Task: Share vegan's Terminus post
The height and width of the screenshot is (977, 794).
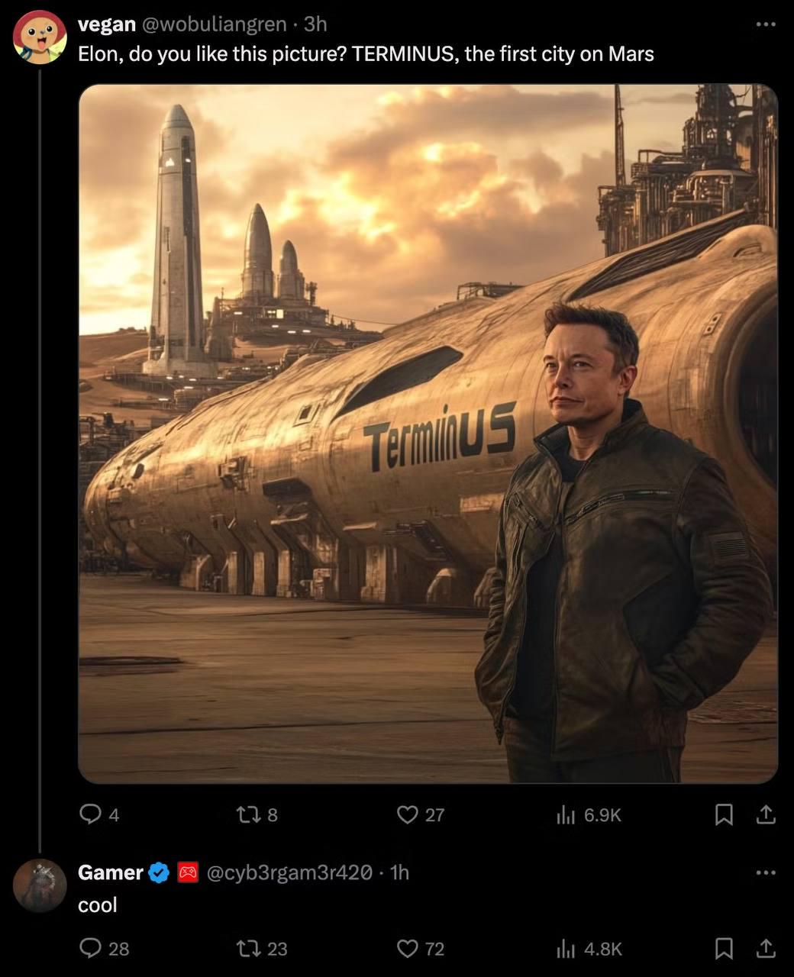Action: pos(765,814)
